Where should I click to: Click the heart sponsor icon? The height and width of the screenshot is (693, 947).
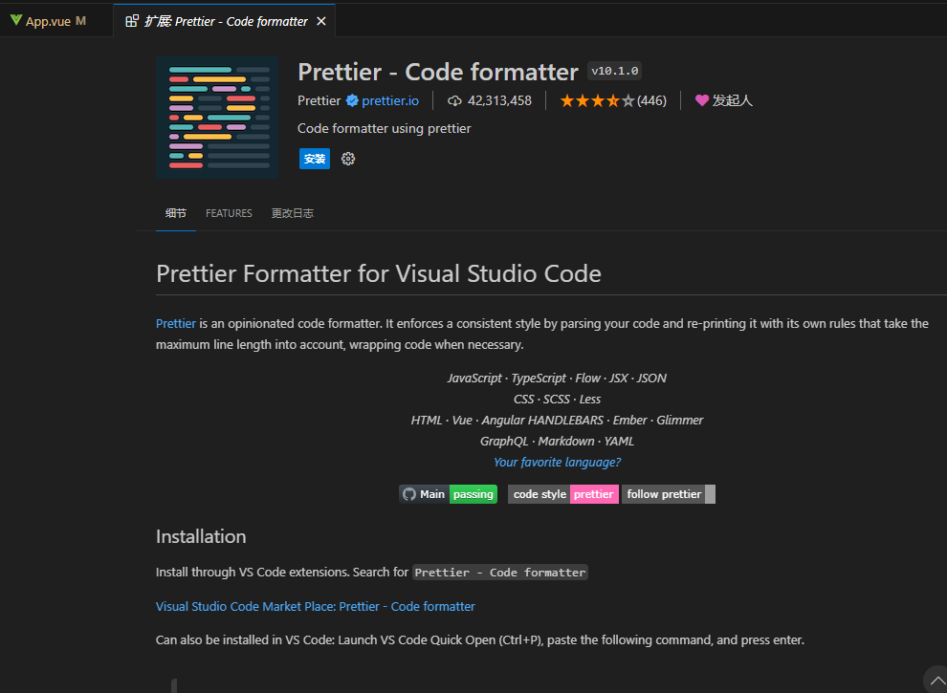[x=701, y=100]
